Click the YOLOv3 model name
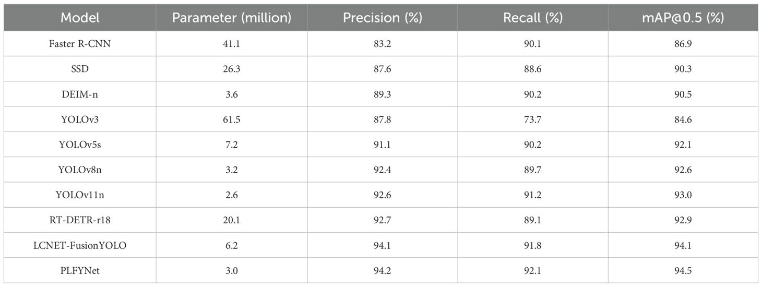Image resolution: width=762 pixels, height=287 pixels. [x=80, y=119]
